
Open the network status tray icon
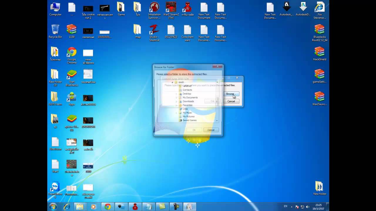click(302, 207)
